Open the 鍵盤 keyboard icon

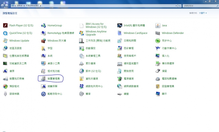120,94
